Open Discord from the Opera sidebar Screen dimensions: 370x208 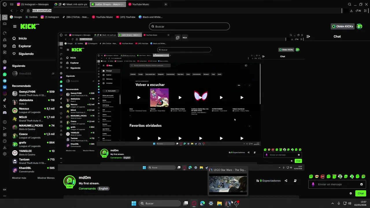(x=5, y=113)
